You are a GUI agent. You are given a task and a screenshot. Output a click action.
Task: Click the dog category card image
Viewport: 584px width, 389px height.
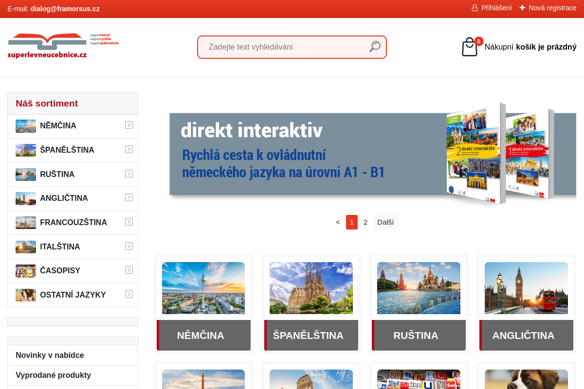(526, 379)
